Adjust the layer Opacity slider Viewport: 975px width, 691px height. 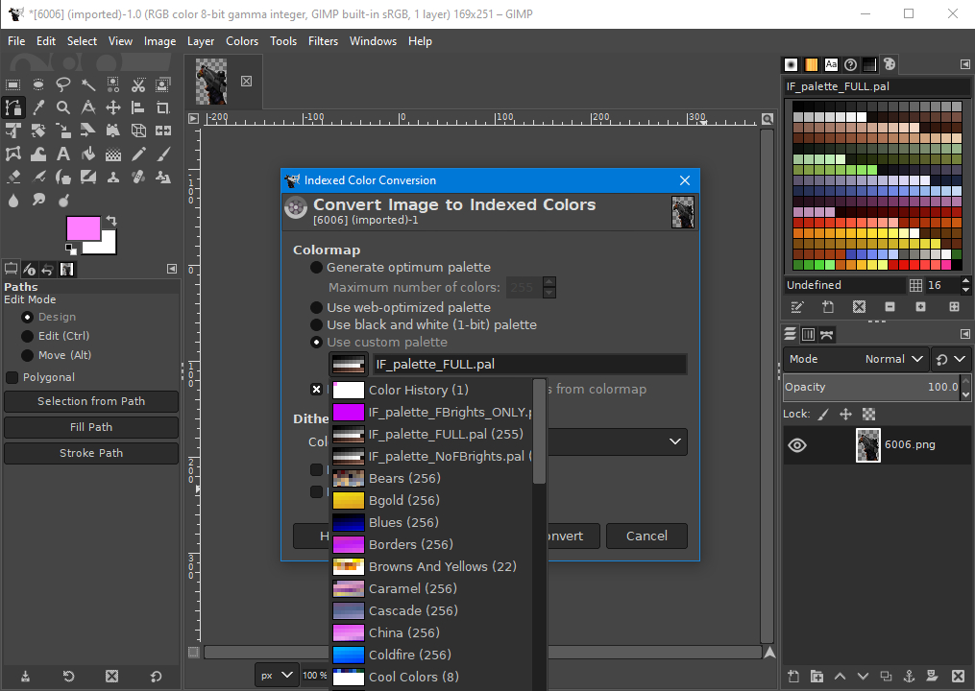[872, 387]
